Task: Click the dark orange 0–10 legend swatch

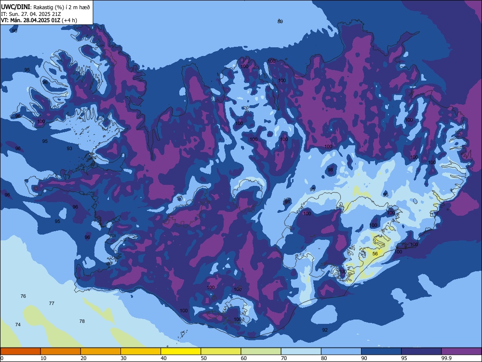Action: [x=20, y=351]
